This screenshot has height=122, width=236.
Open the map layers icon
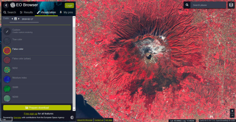[x=231, y=5]
